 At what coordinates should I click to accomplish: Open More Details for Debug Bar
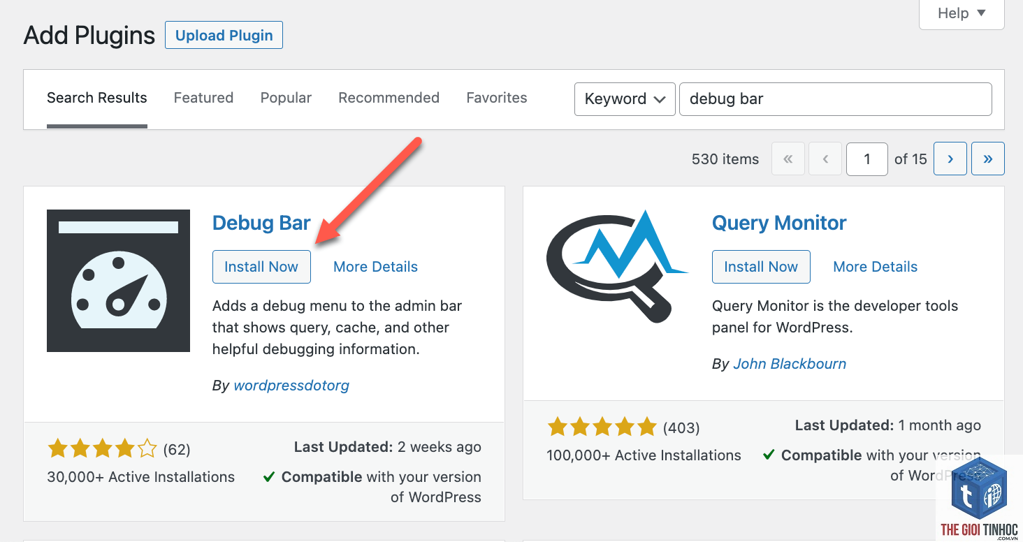pos(375,267)
